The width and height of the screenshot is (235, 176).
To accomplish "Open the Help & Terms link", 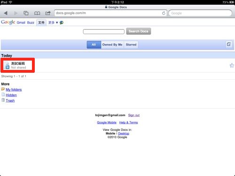I will (x=128, y=122).
